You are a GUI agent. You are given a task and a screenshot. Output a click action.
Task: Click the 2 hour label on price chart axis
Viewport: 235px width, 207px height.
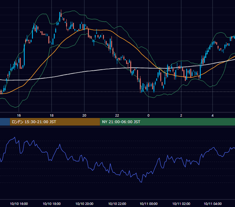tap(181, 116)
